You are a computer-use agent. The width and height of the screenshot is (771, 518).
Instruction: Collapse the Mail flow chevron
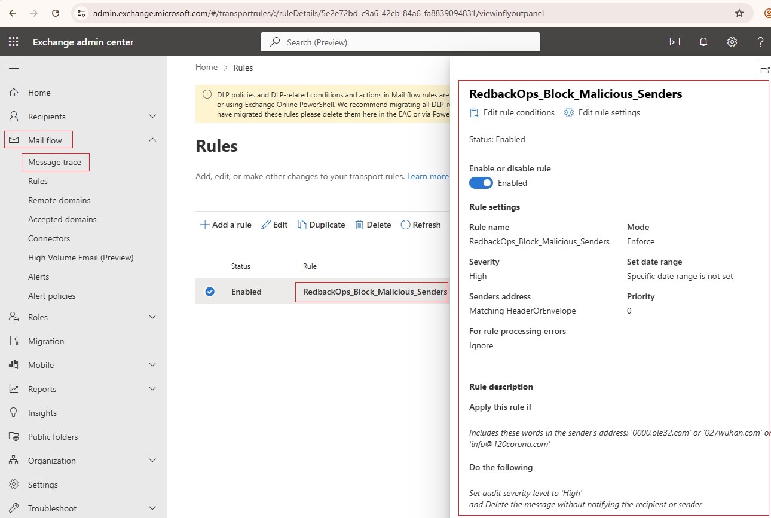[152, 140]
